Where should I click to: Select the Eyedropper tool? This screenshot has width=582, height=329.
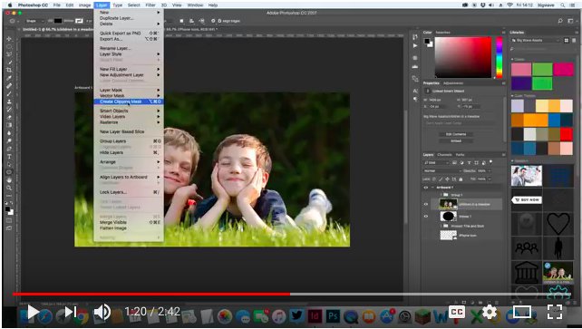point(9,78)
